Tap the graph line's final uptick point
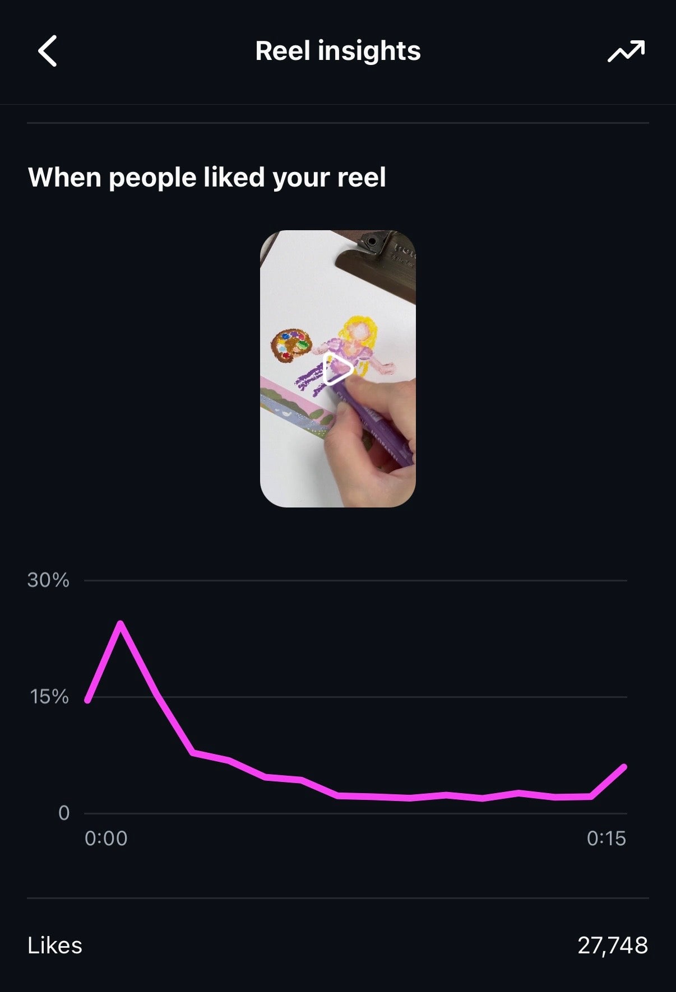The width and height of the screenshot is (676, 992). point(624,766)
